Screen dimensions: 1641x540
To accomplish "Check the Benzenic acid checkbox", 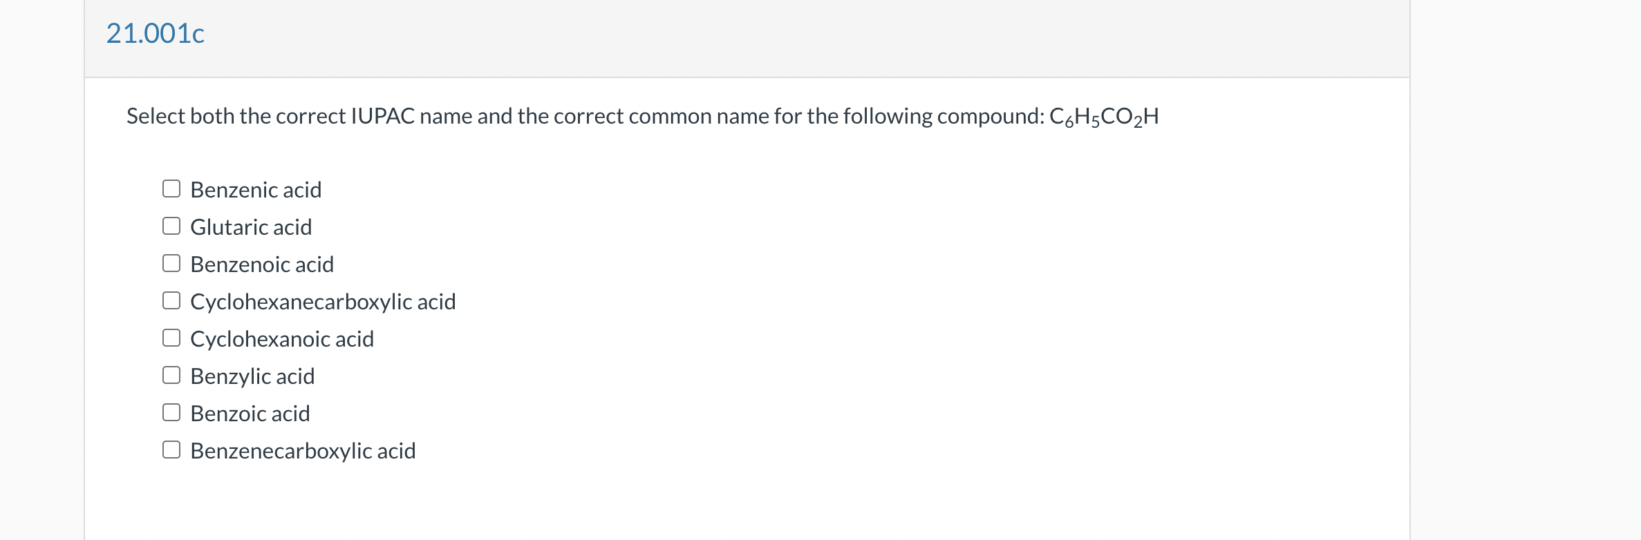I will coord(171,187).
